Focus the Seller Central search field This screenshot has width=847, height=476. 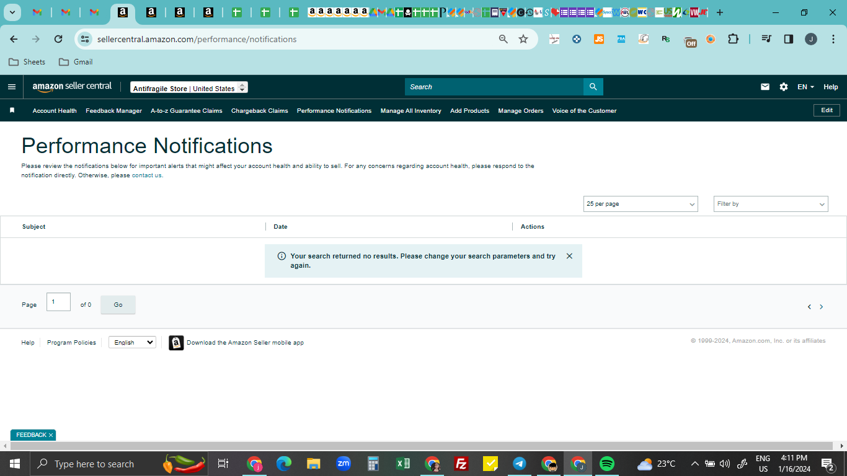pos(494,87)
